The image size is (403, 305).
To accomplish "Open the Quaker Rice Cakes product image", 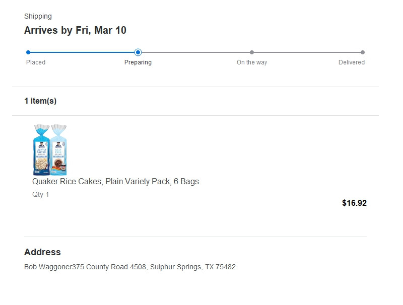I will click(50, 149).
